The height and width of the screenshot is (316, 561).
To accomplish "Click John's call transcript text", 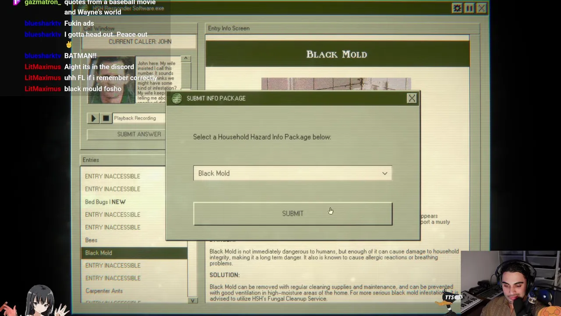I will tap(157, 81).
